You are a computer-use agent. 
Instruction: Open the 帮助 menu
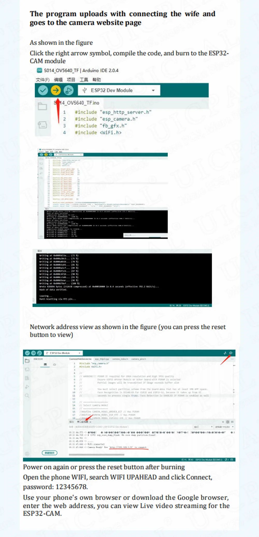(96, 80)
